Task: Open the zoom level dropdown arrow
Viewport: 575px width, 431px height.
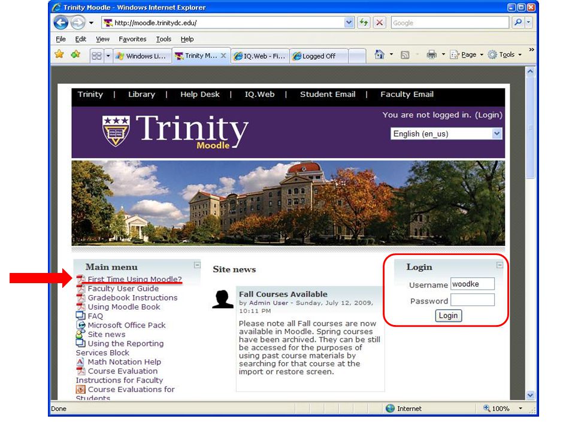Action: click(520, 408)
